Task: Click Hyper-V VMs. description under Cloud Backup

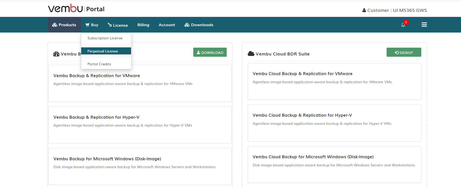Action: click(x=322, y=123)
